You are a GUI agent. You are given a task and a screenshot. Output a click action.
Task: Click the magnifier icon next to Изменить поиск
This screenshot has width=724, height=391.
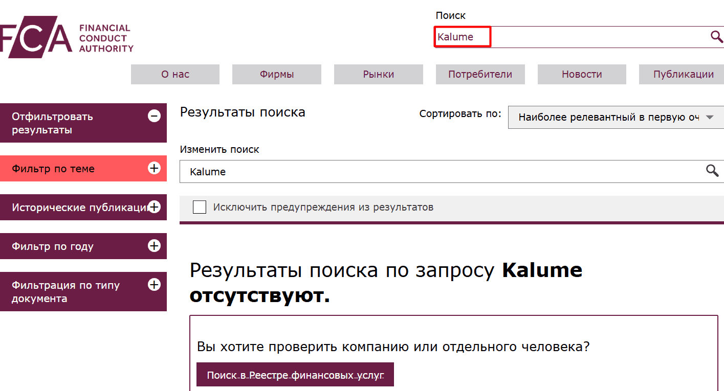point(712,171)
